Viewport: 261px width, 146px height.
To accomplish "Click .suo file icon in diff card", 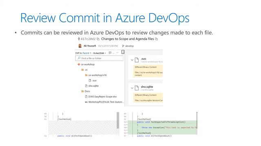I will (x=137, y=60).
